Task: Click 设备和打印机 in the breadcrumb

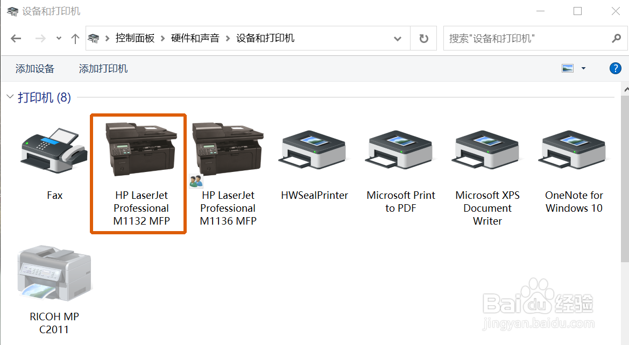Action: pyautogui.click(x=265, y=39)
